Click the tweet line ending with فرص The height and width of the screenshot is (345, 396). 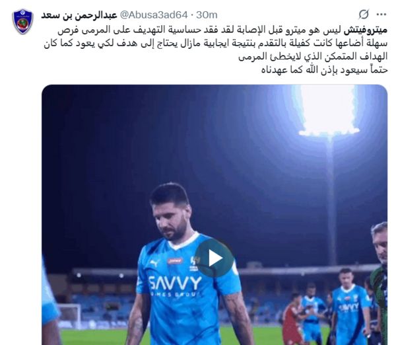pos(222,30)
